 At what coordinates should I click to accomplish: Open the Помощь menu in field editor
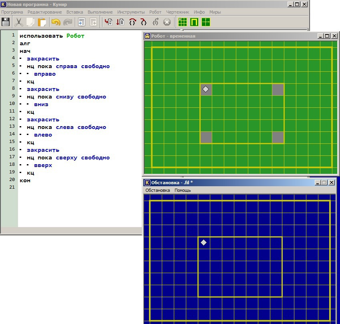(x=183, y=190)
